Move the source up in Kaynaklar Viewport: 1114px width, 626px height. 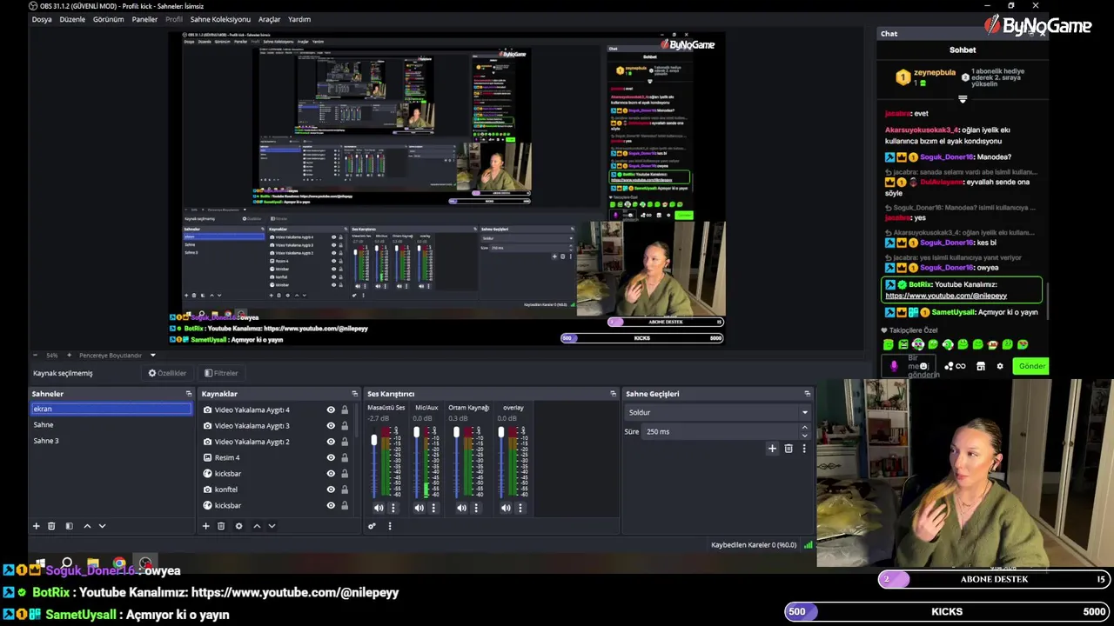click(x=257, y=526)
